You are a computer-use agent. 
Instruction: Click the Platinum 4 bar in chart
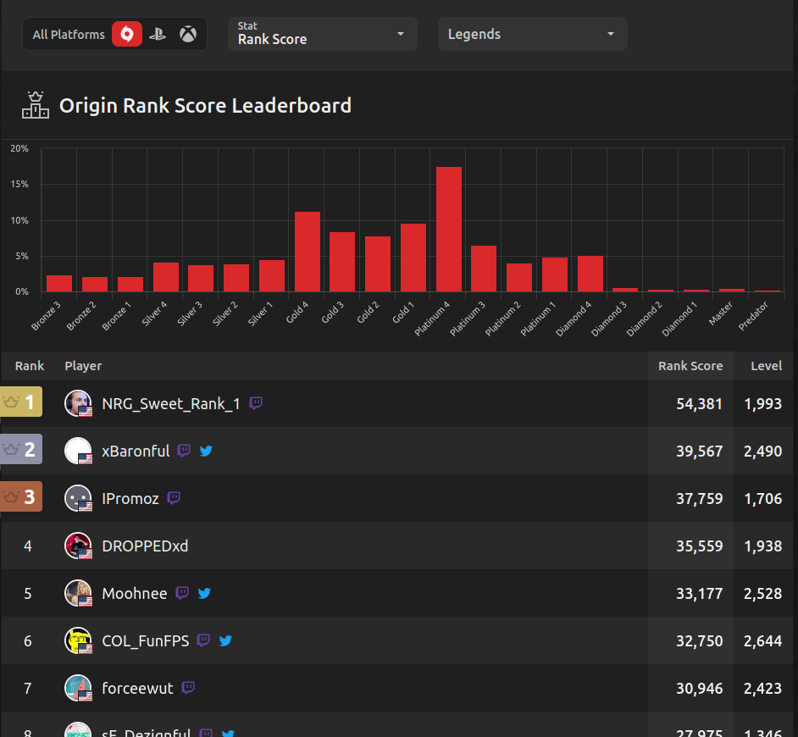[449, 229]
